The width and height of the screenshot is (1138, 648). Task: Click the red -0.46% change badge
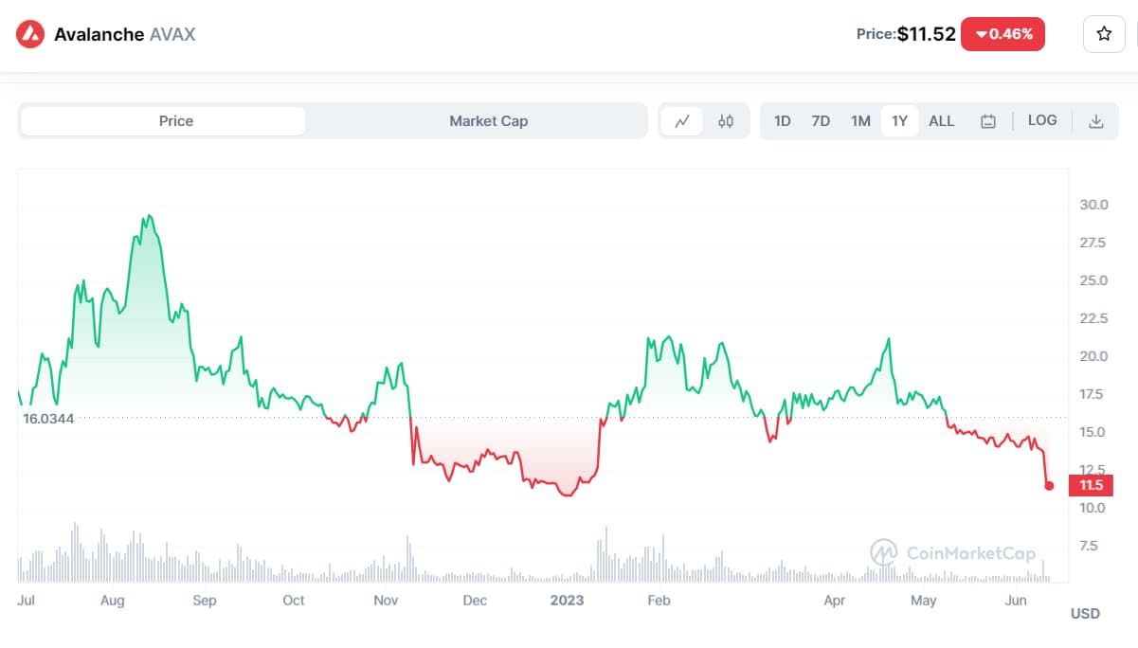pyautogui.click(x=1003, y=34)
